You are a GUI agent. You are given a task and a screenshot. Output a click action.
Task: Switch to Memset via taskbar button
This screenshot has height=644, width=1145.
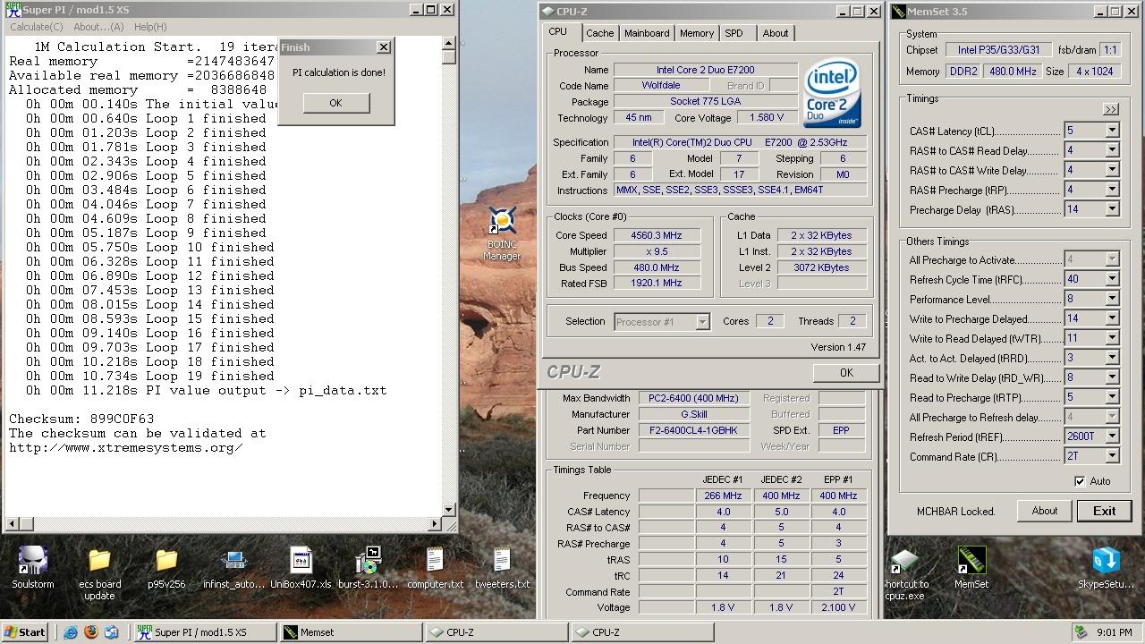(x=350, y=631)
